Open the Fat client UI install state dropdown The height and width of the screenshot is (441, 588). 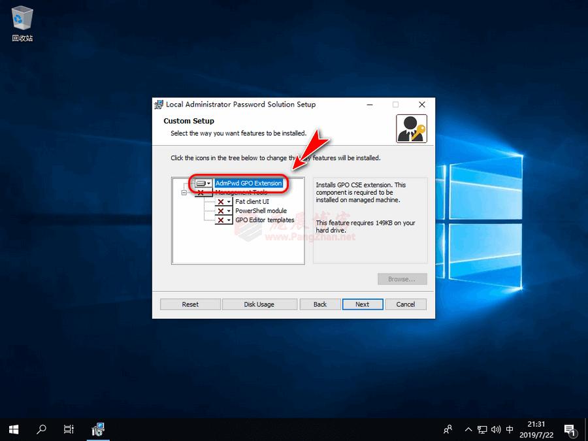(x=229, y=202)
